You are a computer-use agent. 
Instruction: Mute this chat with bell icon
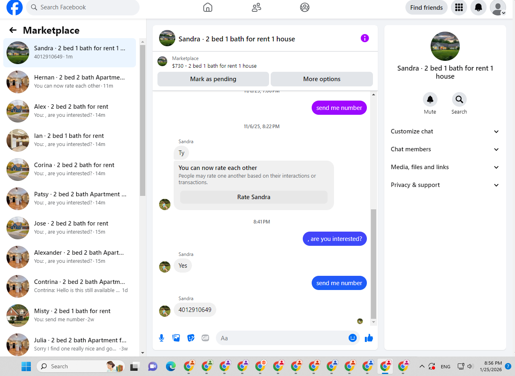(430, 99)
